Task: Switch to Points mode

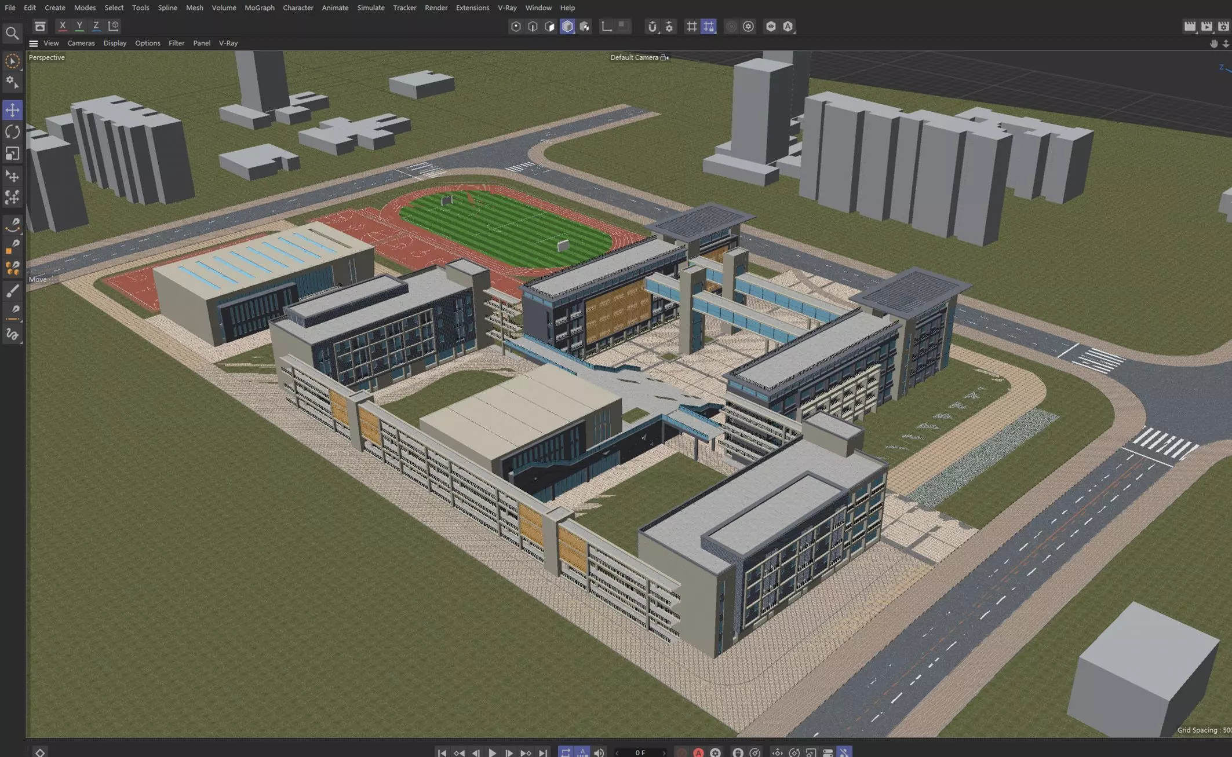Action: click(x=516, y=27)
